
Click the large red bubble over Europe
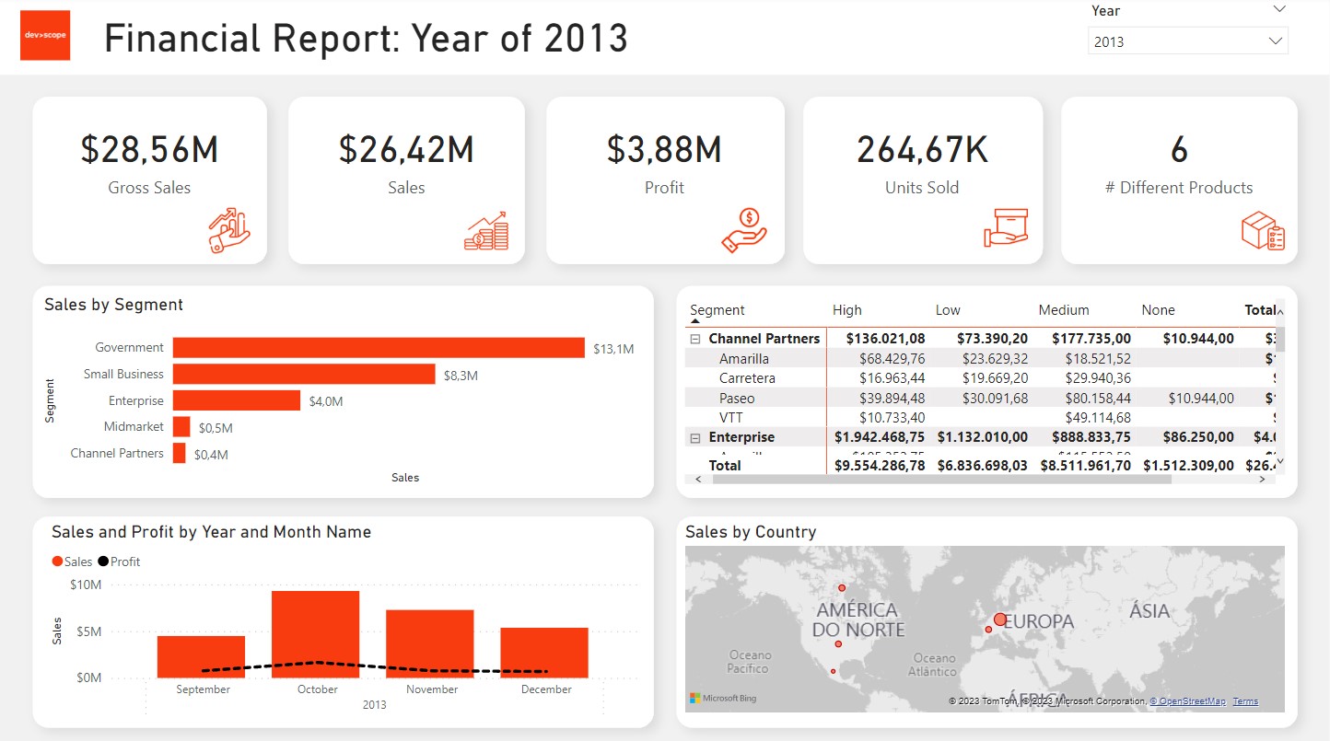coord(999,619)
